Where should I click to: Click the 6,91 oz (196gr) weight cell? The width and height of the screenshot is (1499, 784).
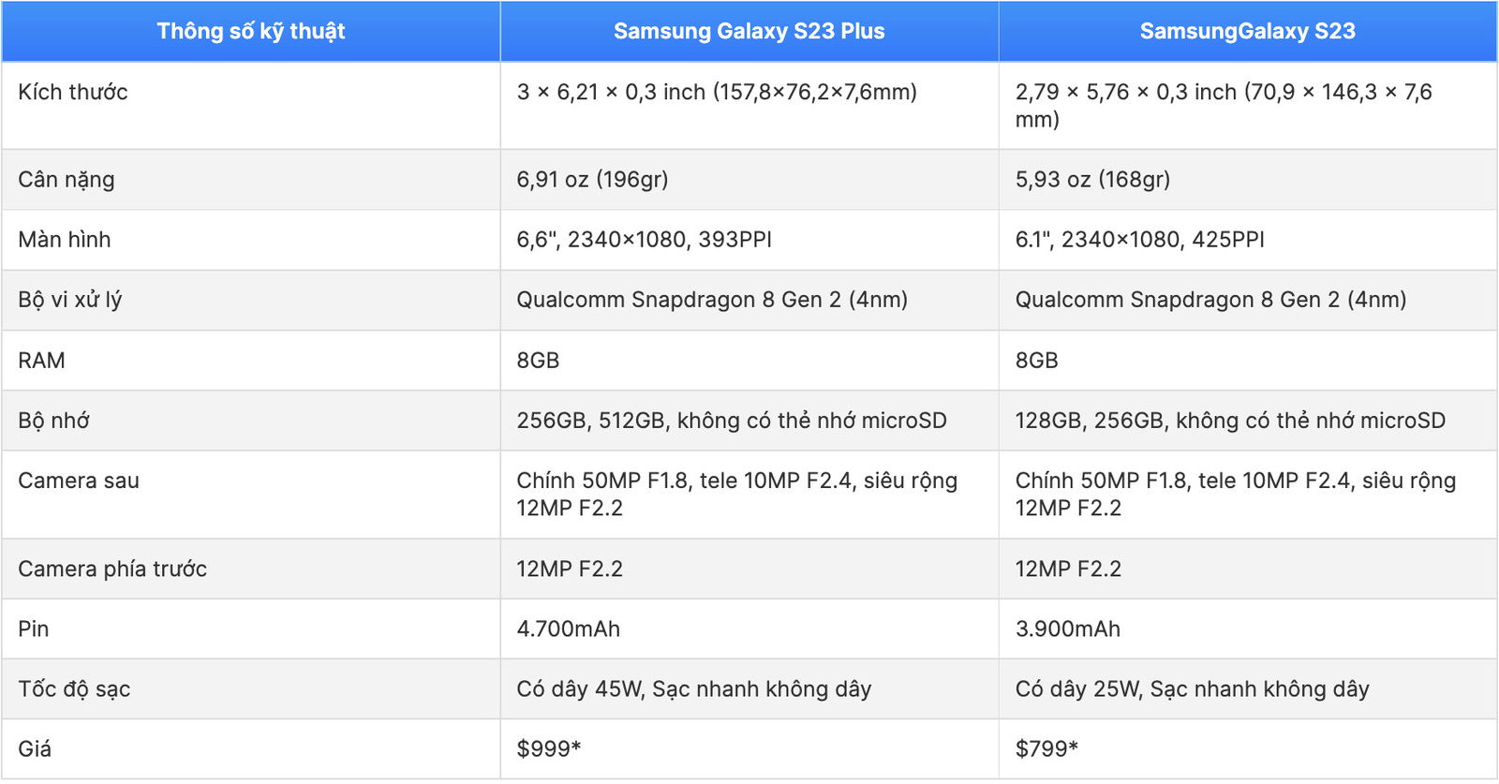point(749,179)
